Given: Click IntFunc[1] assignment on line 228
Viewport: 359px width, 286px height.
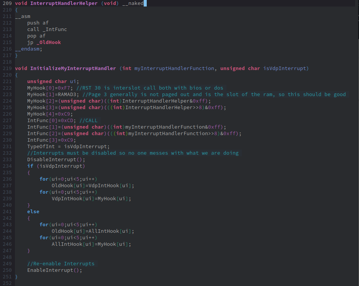Looking at the screenshot, I should (x=126, y=127).
